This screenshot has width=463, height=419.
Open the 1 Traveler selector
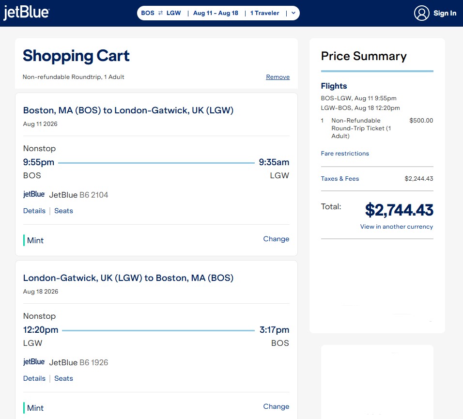(264, 13)
